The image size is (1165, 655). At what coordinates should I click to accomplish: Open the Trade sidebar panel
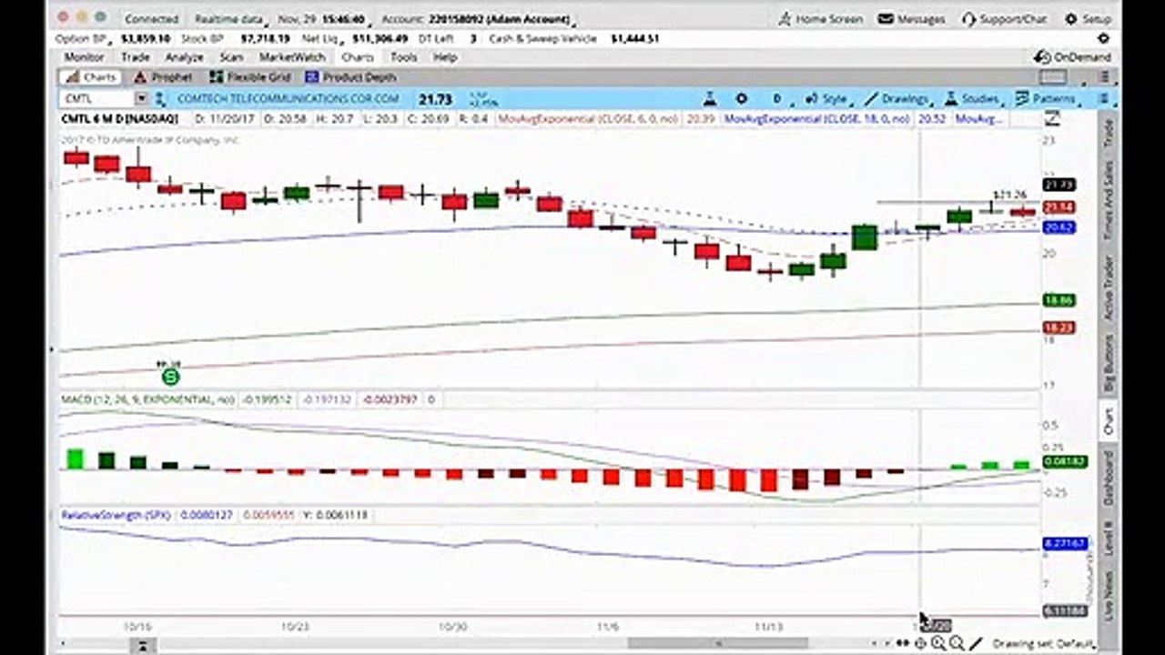(1109, 135)
